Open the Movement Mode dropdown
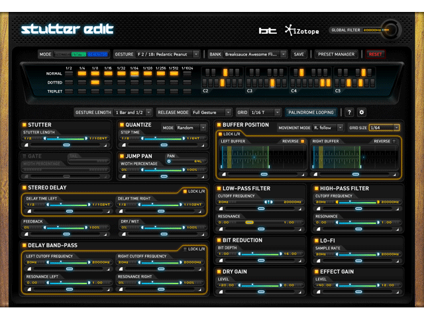The height and width of the screenshot is (318, 424). (328, 127)
